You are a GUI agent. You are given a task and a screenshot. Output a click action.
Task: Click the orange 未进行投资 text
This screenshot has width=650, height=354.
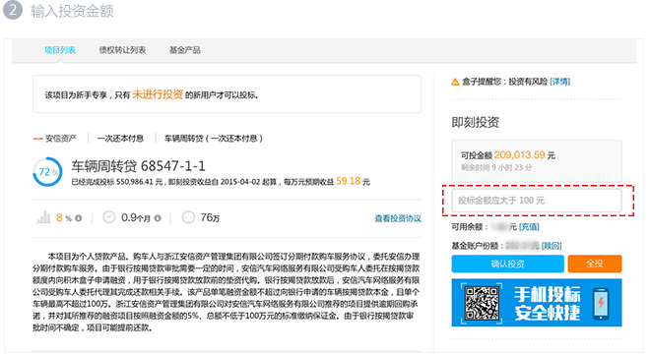158,94
